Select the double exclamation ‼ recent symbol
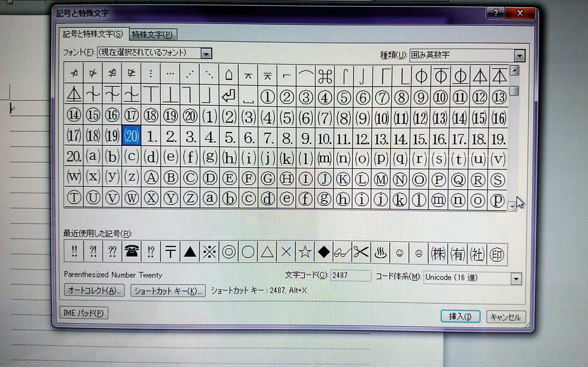Screen dimensions: 588x367 (73, 251)
